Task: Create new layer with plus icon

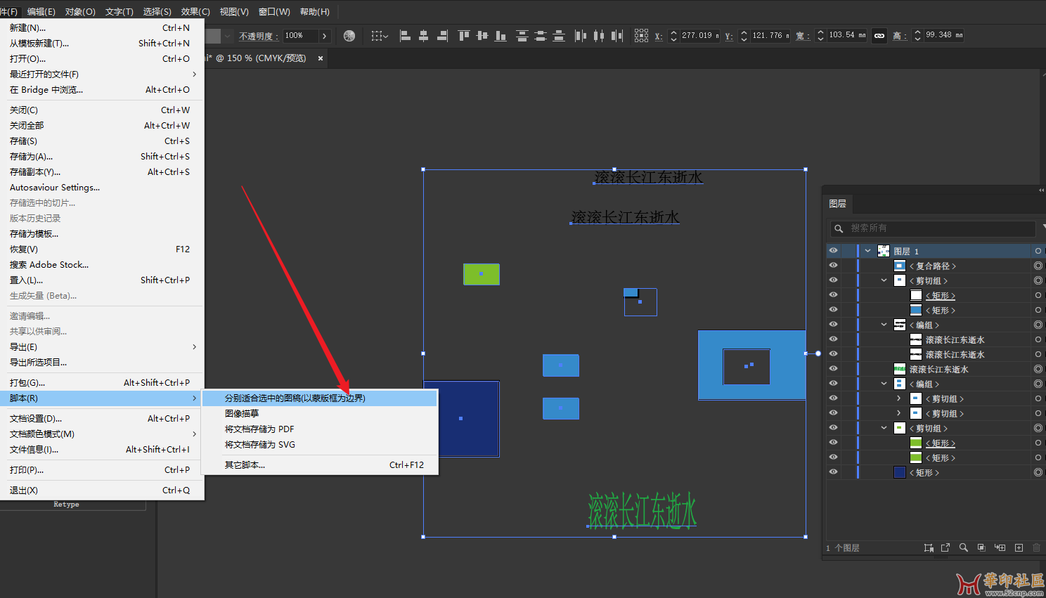Action: tap(1019, 547)
